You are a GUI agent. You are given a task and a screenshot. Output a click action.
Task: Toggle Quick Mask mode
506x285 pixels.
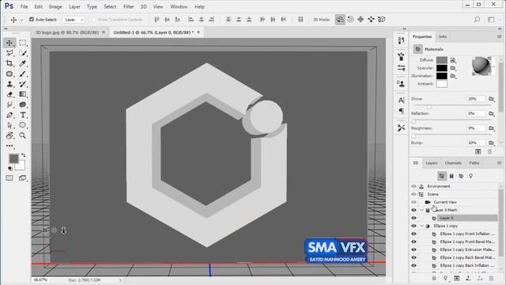(x=9, y=178)
